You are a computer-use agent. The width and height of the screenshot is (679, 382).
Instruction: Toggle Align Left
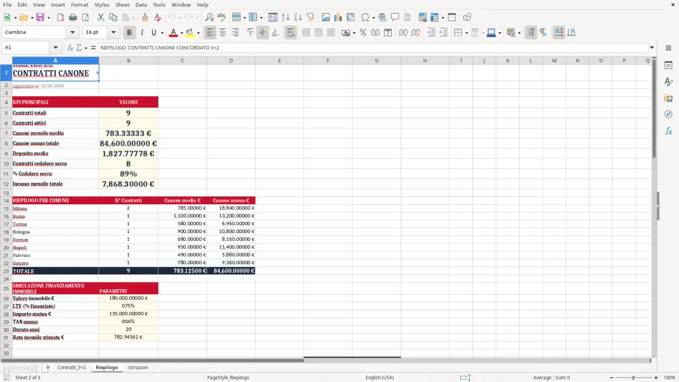click(210, 33)
